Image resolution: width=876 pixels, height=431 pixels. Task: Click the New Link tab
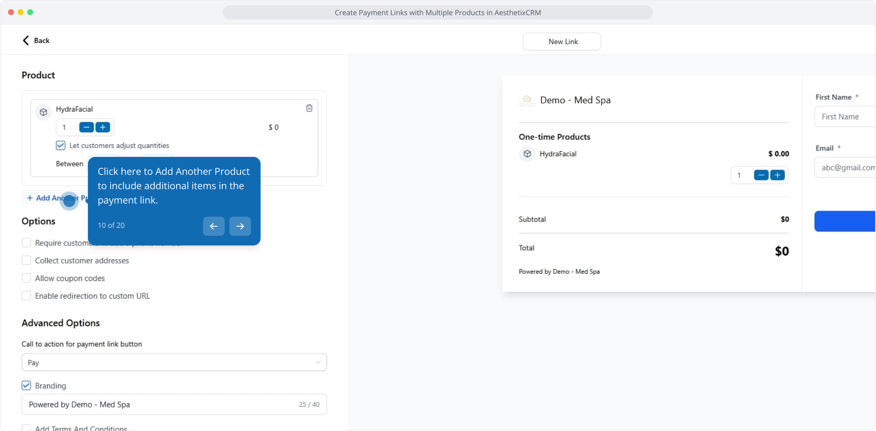click(562, 42)
